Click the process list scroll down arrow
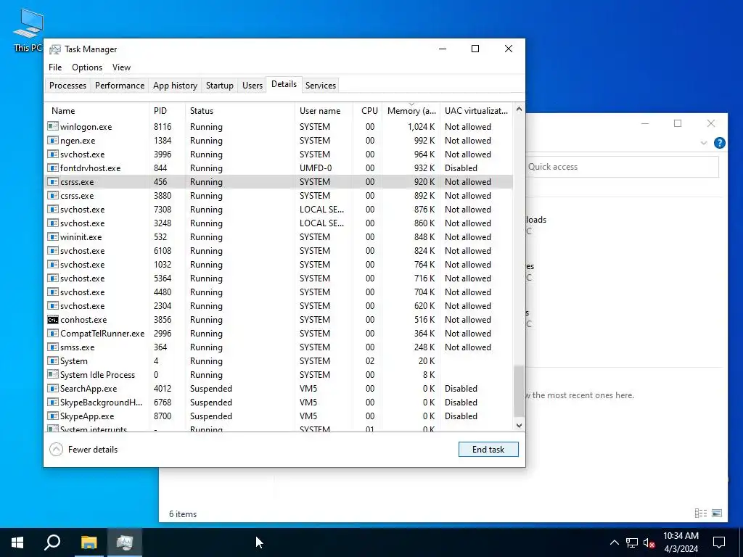 (519, 425)
